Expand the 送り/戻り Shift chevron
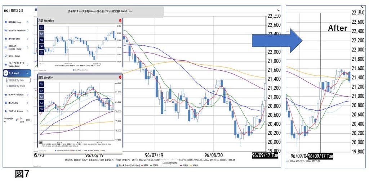This screenshot has height=181, width=369. (x=28, y=39)
